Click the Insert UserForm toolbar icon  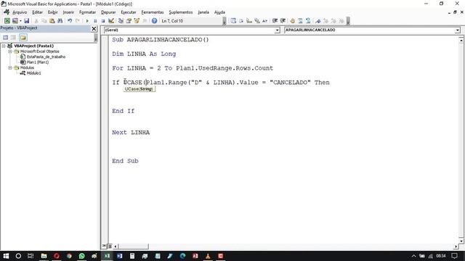(15, 21)
